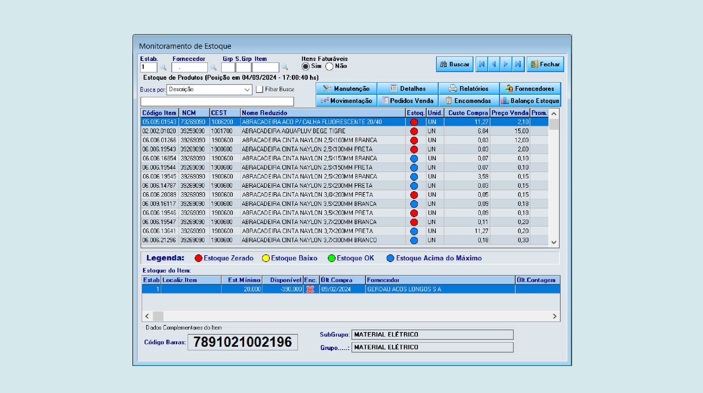Image resolution: width=703 pixels, height=393 pixels.
Task: Click the yellow Estoque Baixo legend circle
Action: tap(266, 258)
